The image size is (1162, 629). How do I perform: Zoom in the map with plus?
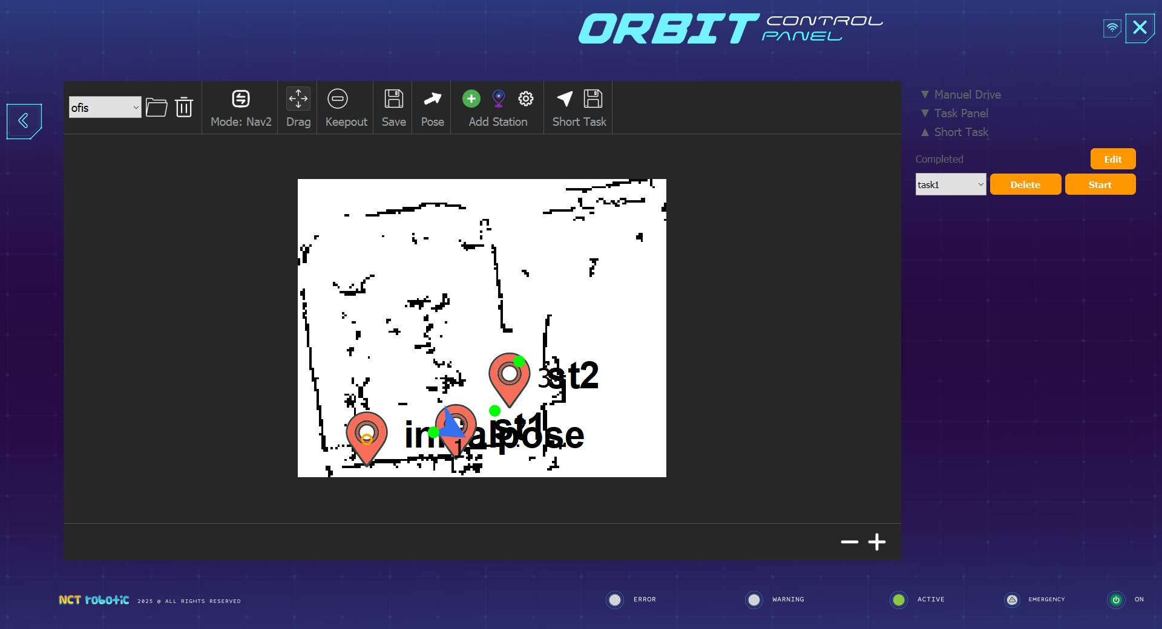click(876, 542)
